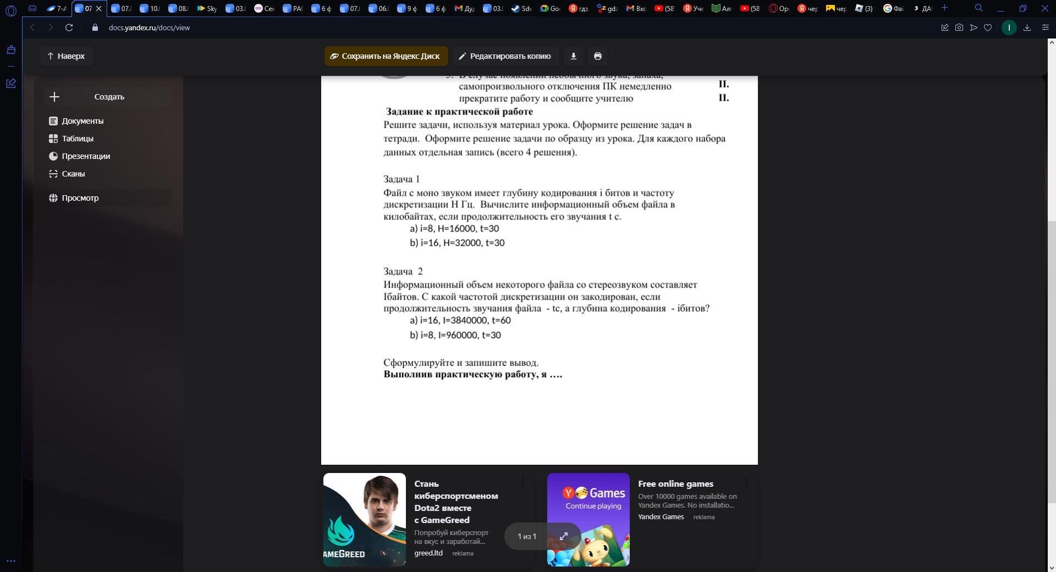Expand document to fullscreen view

(x=564, y=536)
